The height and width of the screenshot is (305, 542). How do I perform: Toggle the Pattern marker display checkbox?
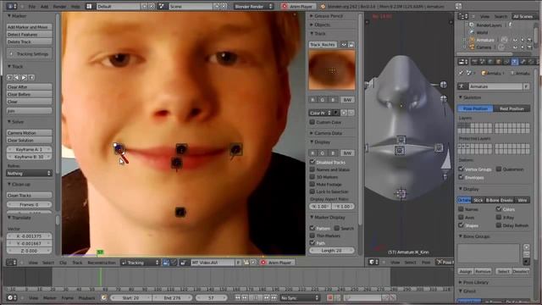tap(312, 228)
